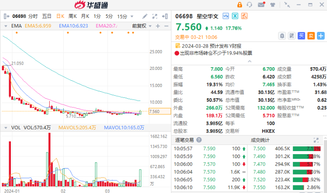Screen dimensions: 327x193
Task: Add a new indicator with plus
Action: click(x=158, y=26)
